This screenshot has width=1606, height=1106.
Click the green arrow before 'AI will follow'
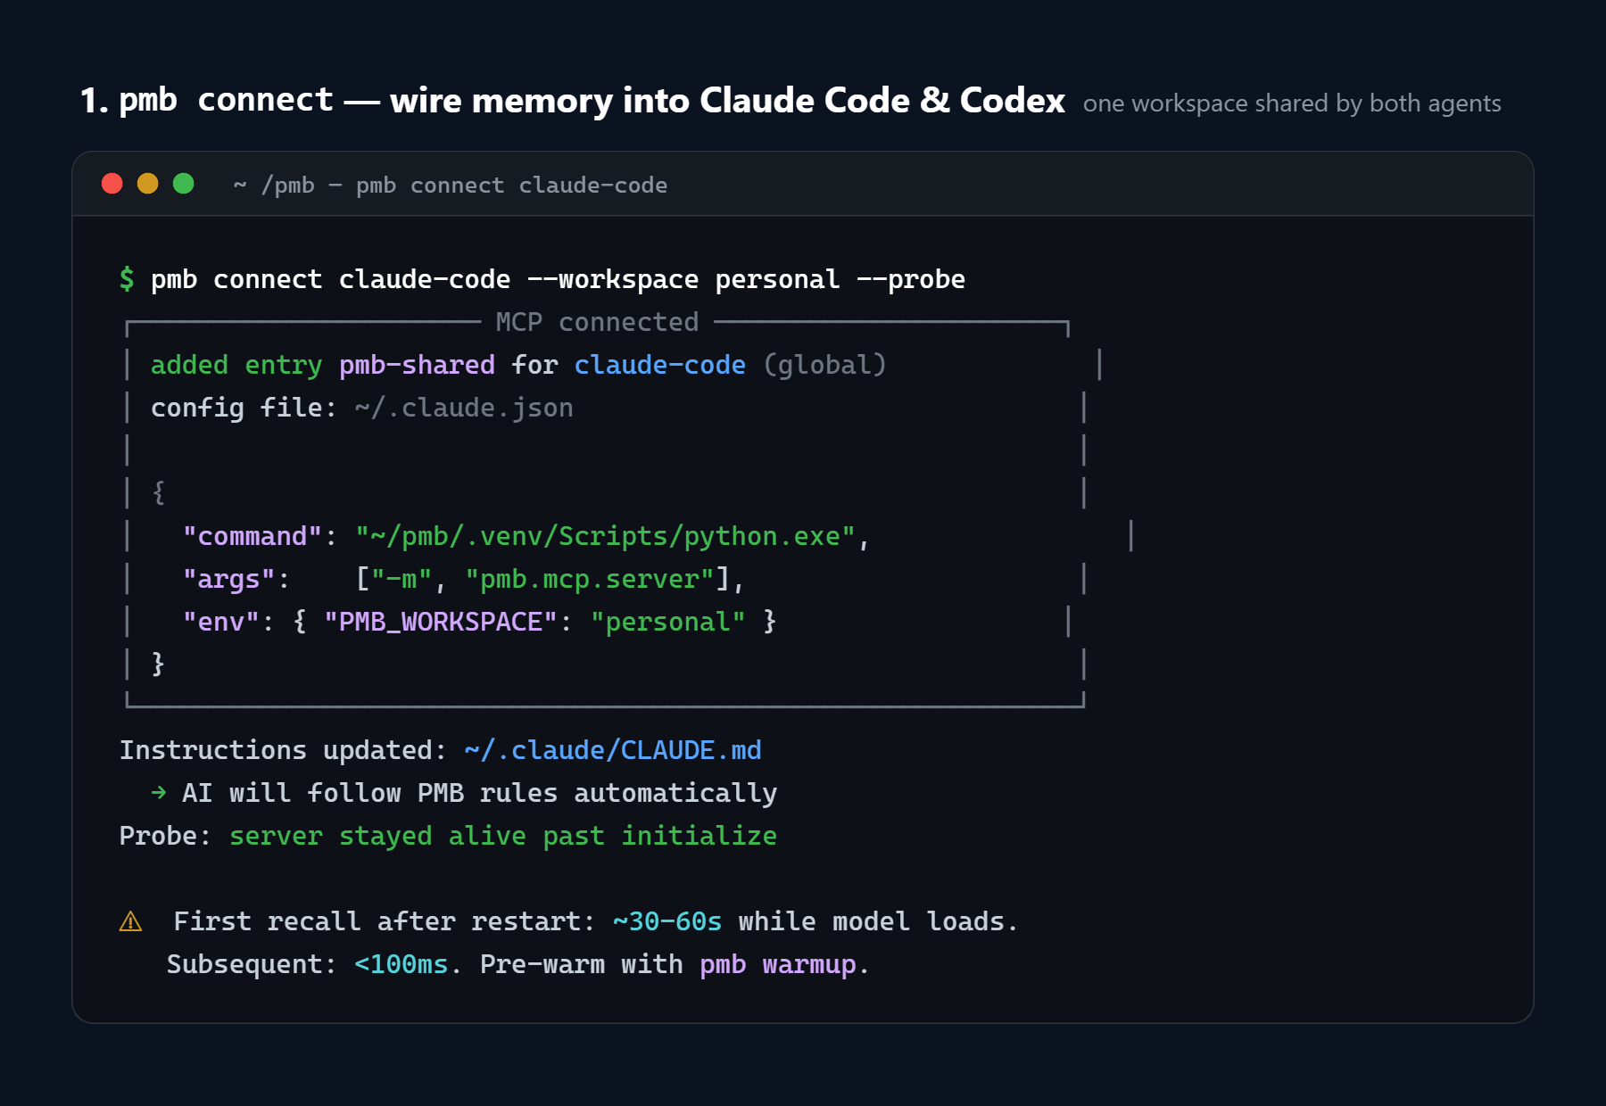pyautogui.click(x=159, y=792)
